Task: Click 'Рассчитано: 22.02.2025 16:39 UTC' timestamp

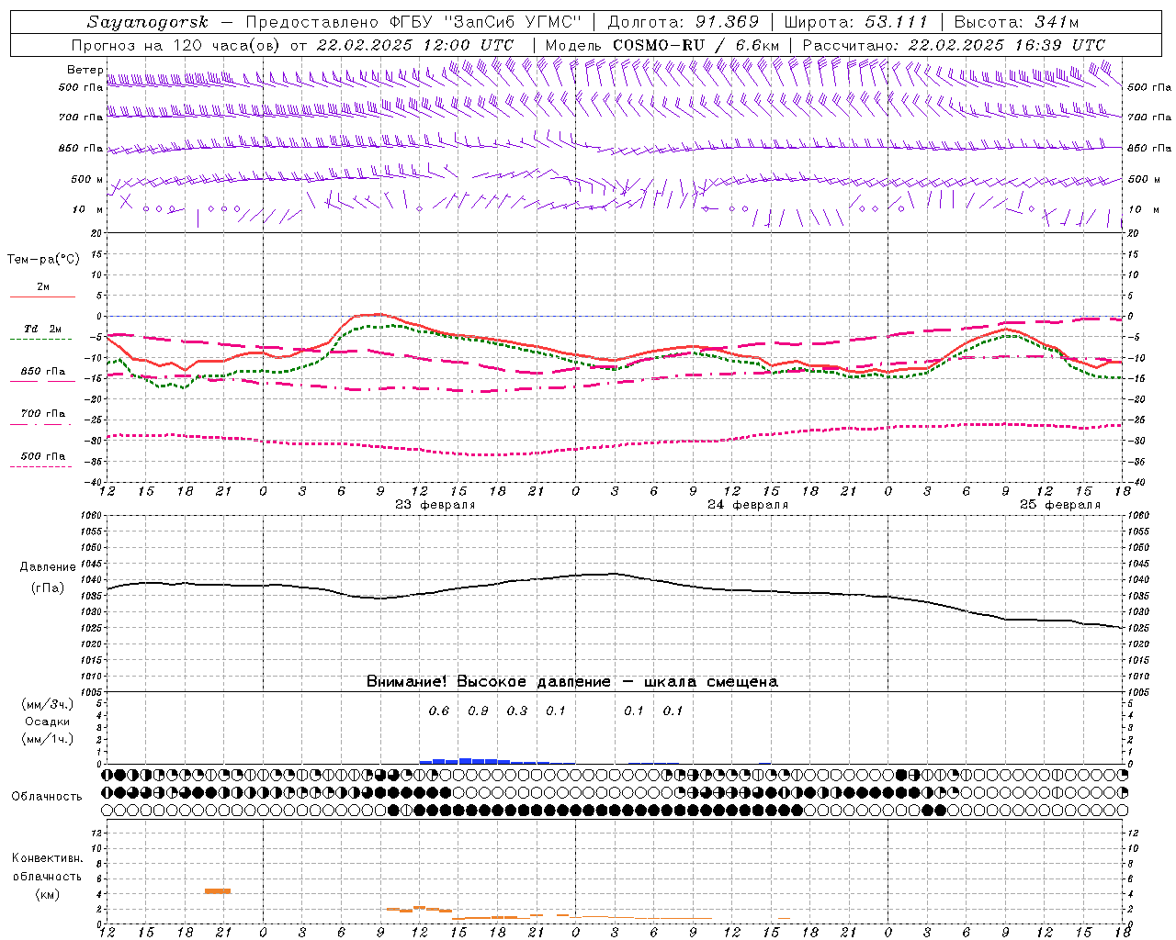Action: click(x=954, y=45)
